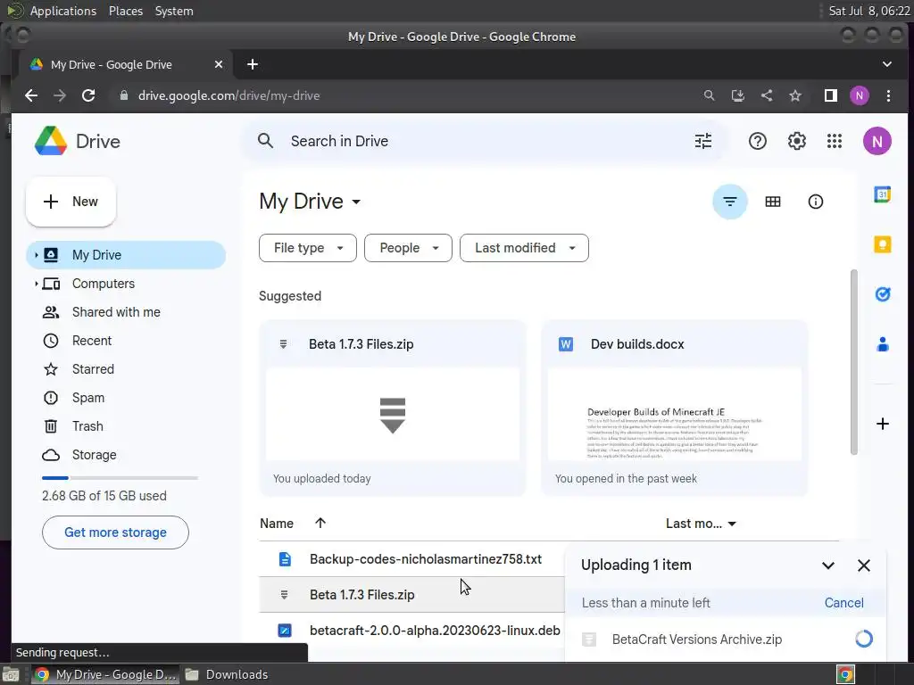Open the File type filter
The image size is (914, 685).
[308, 248]
